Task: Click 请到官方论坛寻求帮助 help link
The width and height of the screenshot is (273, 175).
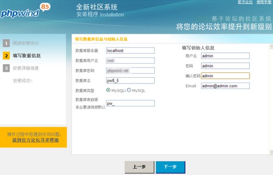Action: pyautogui.click(x=35, y=140)
